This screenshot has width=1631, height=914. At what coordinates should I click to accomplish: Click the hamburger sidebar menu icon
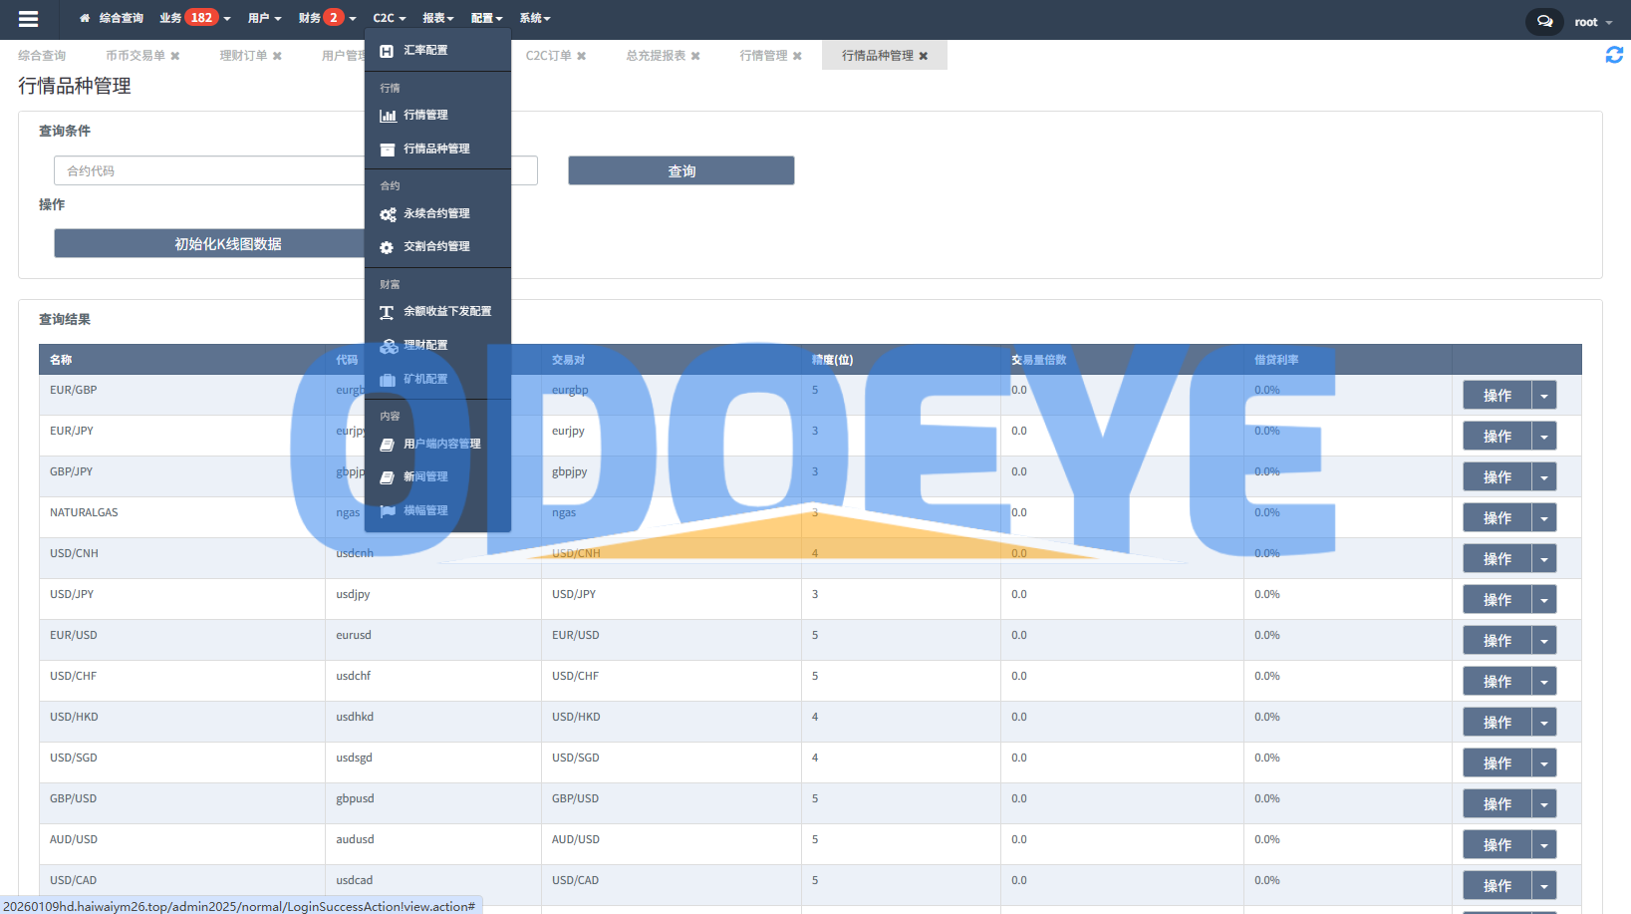[x=28, y=19]
